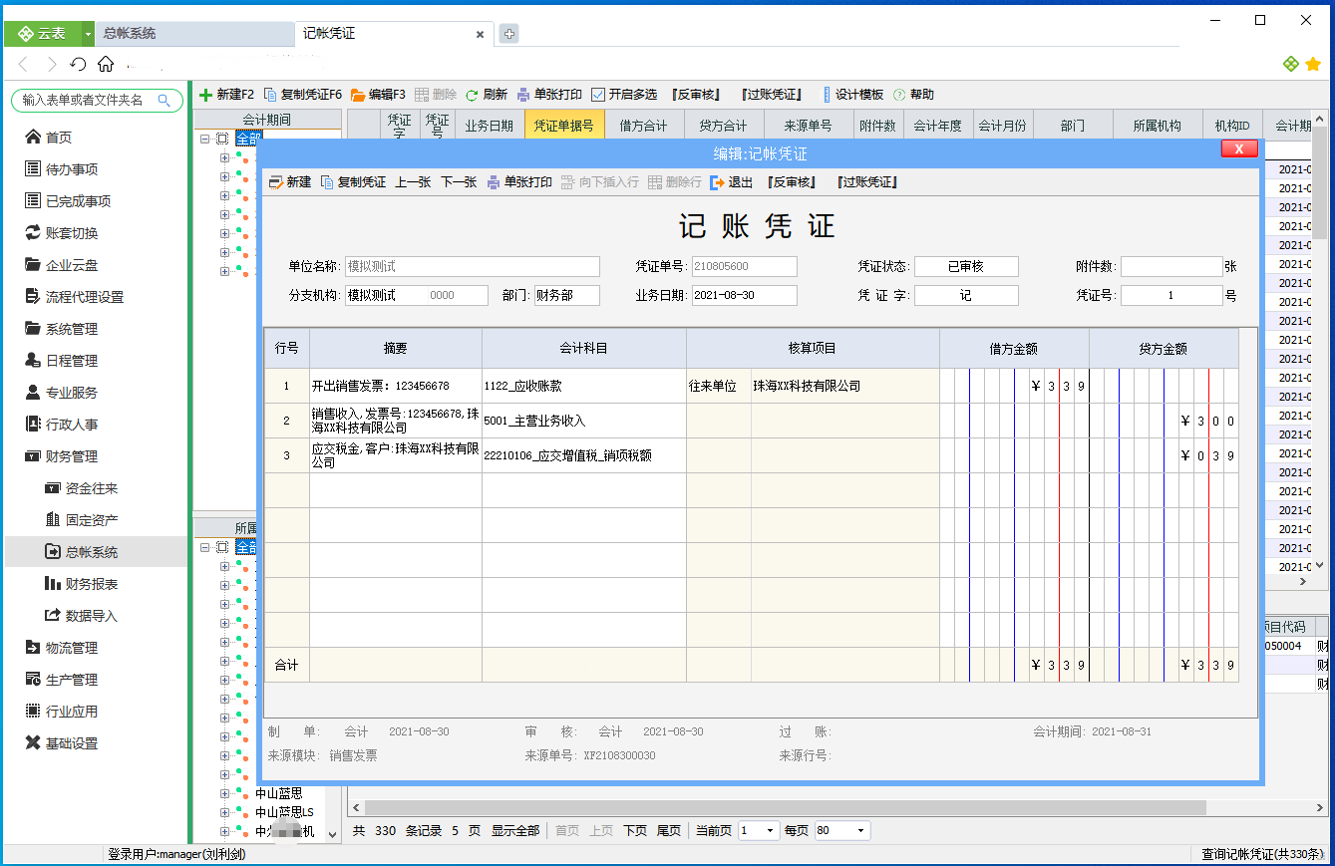Image resolution: width=1335 pixels, height=866 pixels.
Task: Click the horizontal scrollbar below grid
Action: pyautogui.click(x=786, y=807)
